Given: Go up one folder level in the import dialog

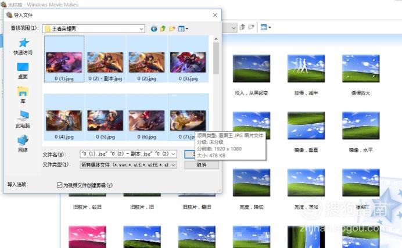Looking at the screenshot, I should pos(163,28).
